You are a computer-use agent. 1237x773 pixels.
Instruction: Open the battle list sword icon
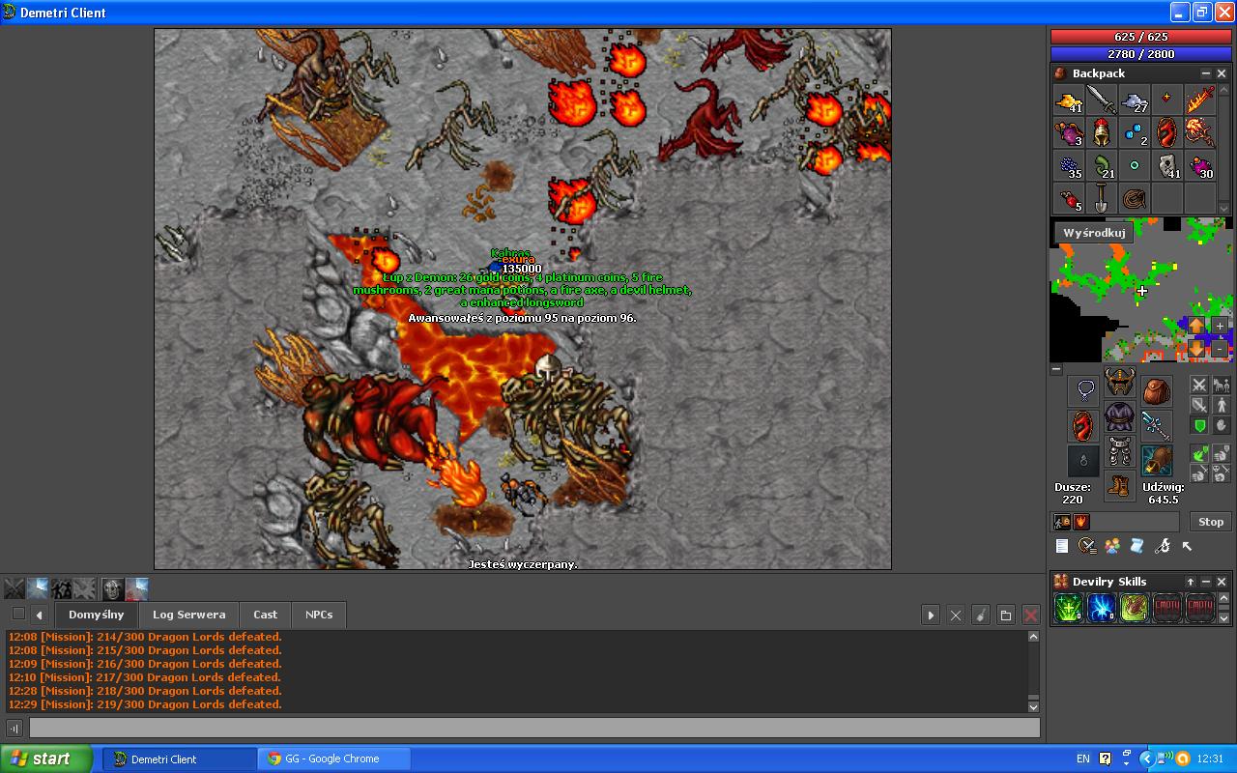click(1087, 546)
